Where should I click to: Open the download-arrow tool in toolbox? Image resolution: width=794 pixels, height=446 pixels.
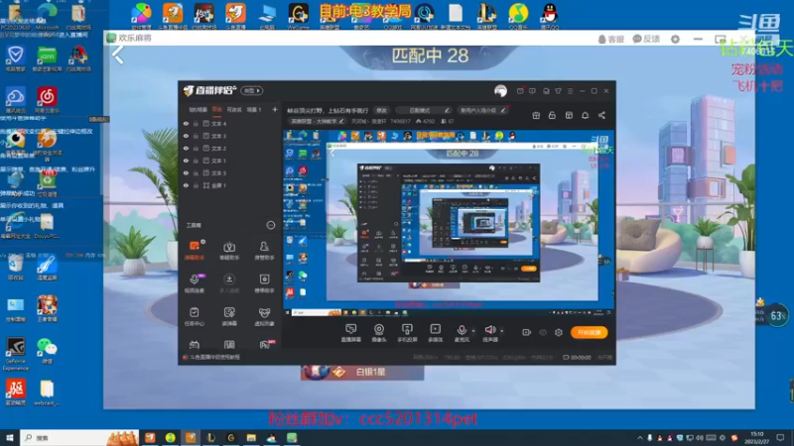pyautogui.click(x=229, y=282)
